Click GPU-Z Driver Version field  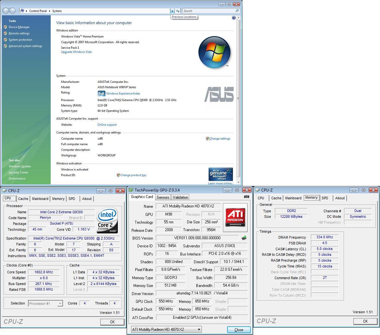click(202, 293)
